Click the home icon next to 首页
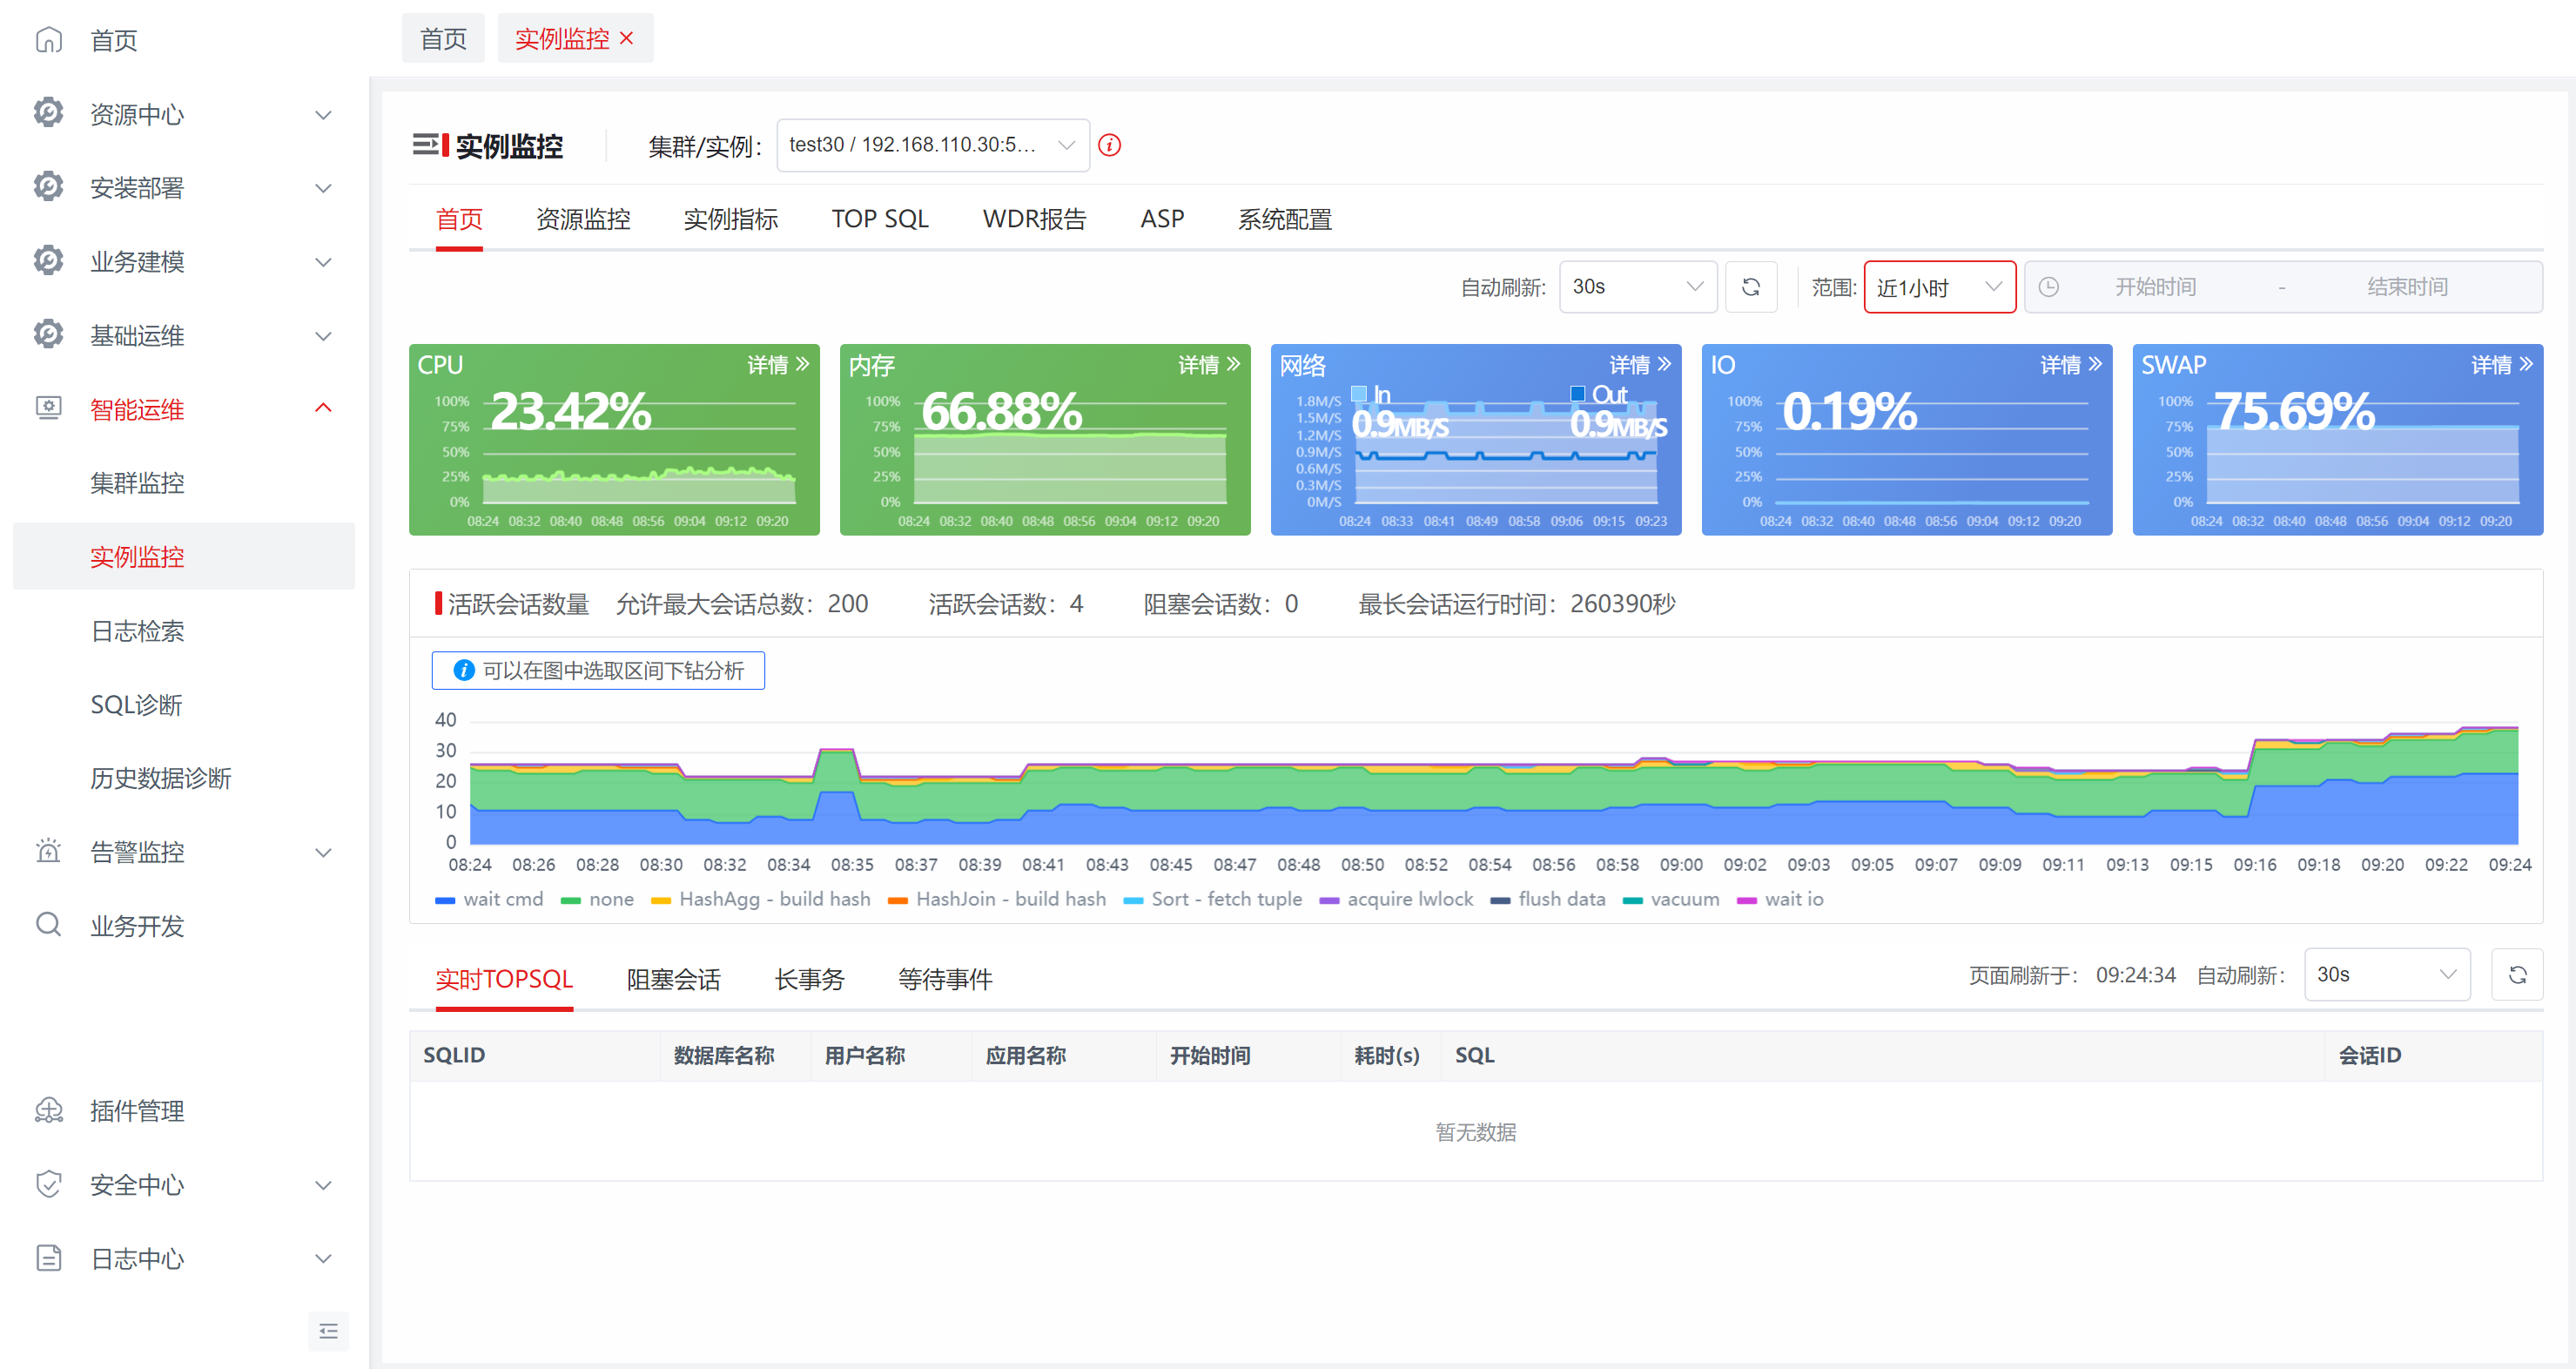 pos(48,40)
